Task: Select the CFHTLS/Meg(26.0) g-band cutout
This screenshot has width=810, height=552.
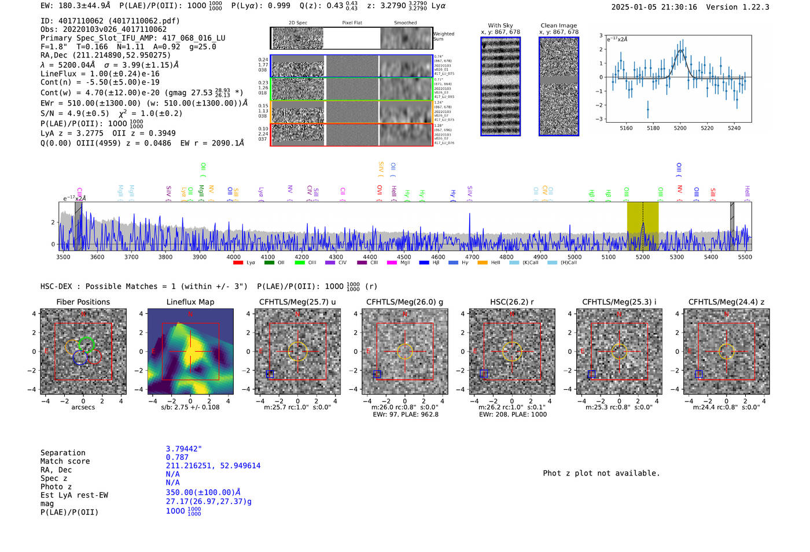Action: [x=405, y=352]
